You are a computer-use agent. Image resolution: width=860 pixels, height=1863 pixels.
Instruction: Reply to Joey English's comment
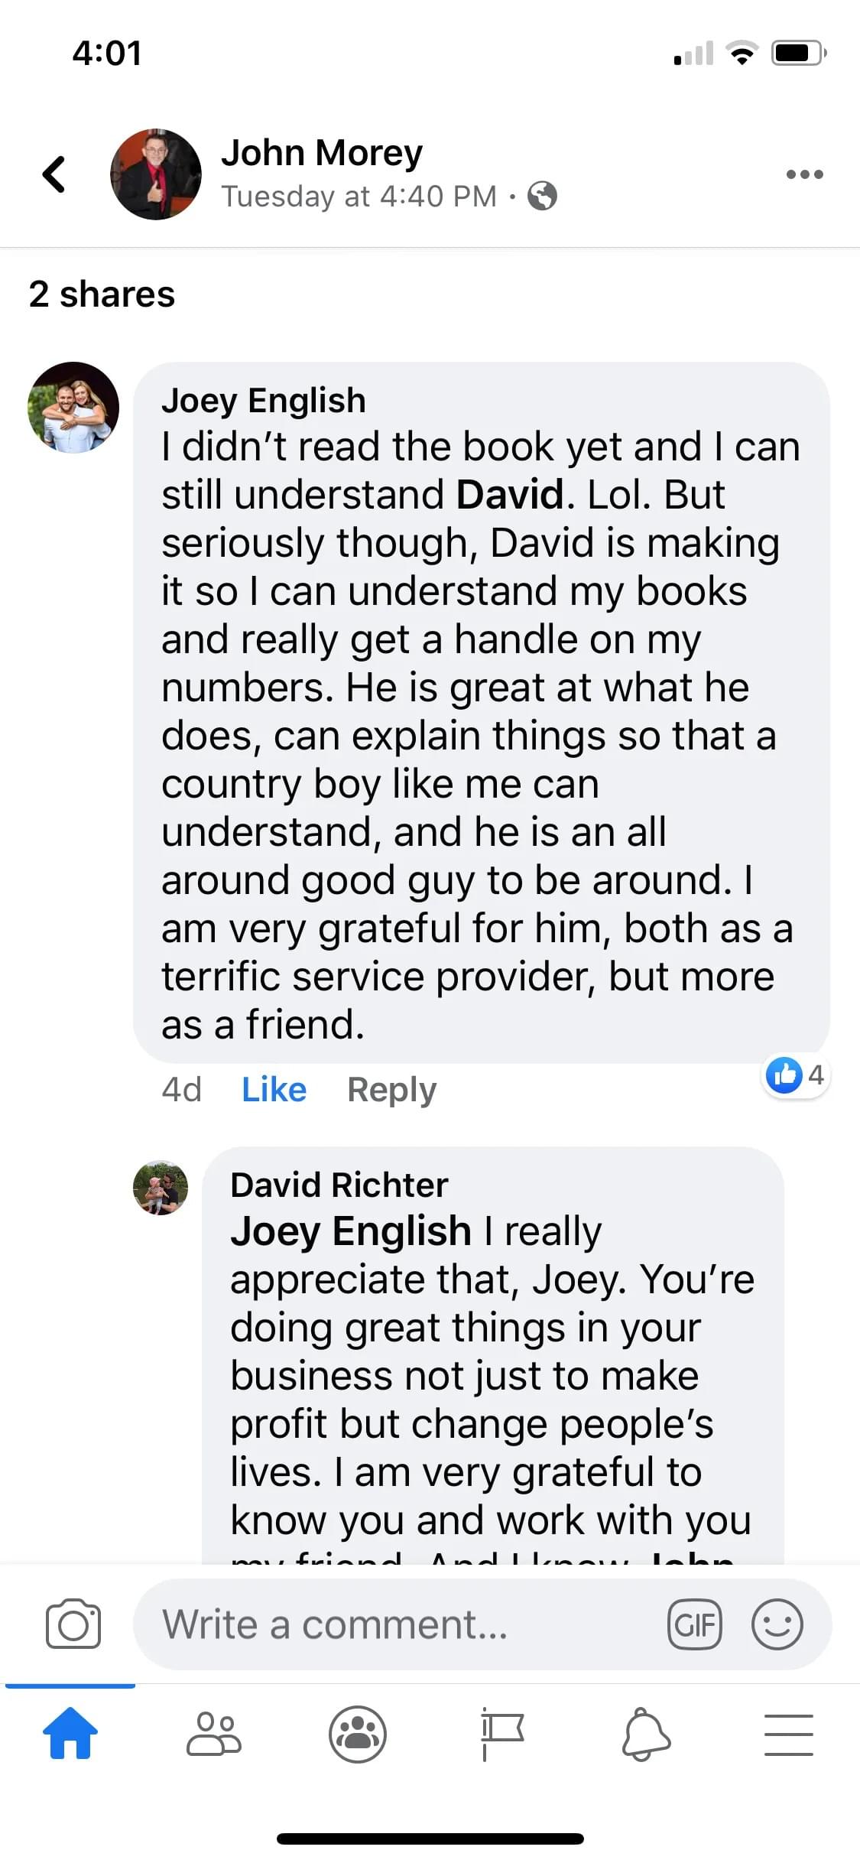click(391, 1089)
